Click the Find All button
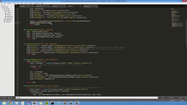The width and height of the screenshot is (187, 105). pyautogui.click(x=180, y=98)
